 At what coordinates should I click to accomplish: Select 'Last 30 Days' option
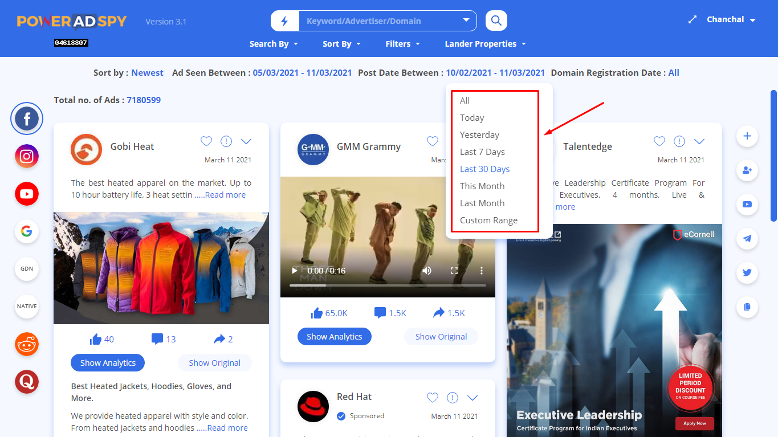coord(484,169)
